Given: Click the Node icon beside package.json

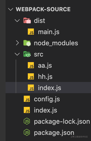Looking at the screenshot, I should pos(27,132).
